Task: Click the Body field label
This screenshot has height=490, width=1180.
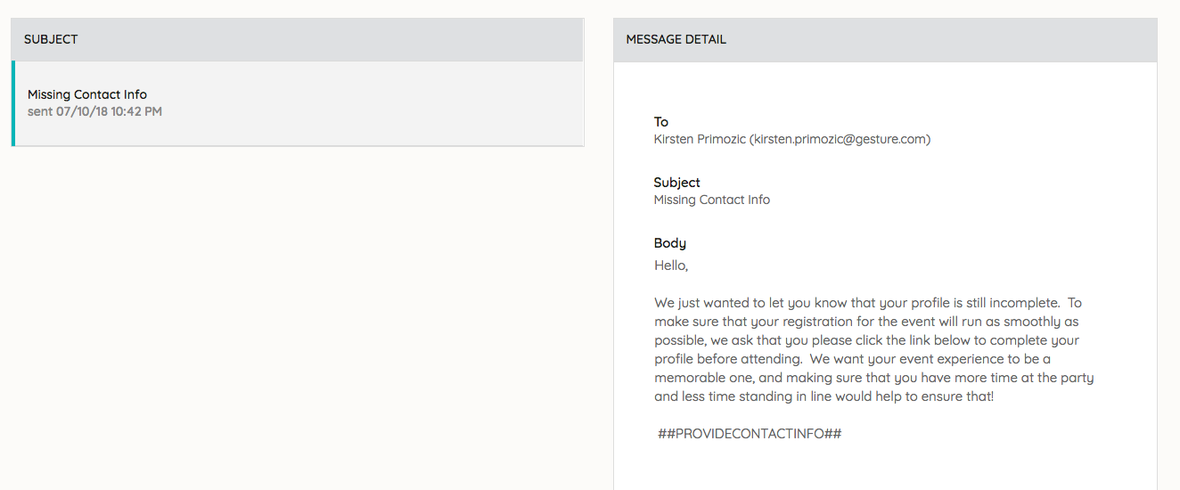Action: point(669,243)
